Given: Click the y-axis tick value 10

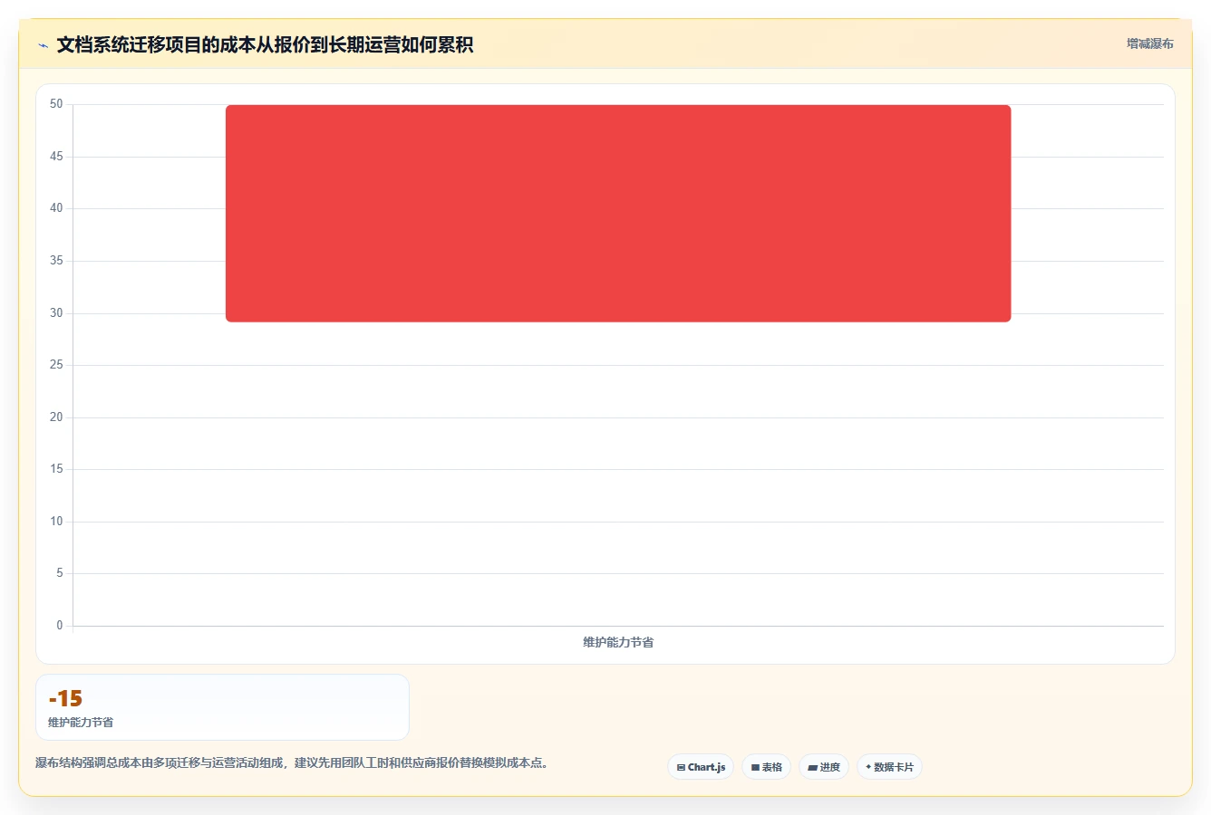Looking at the screenshot, I should click(x=56, y=522).
